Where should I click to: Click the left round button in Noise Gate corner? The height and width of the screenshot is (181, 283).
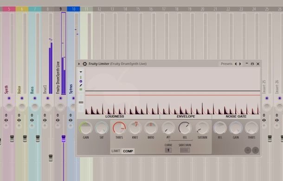click(248, 150)
